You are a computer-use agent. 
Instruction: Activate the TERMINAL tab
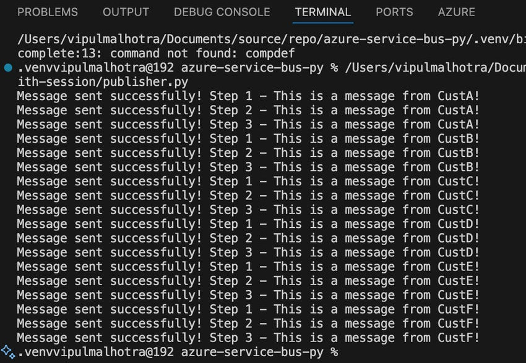[322, 12]
